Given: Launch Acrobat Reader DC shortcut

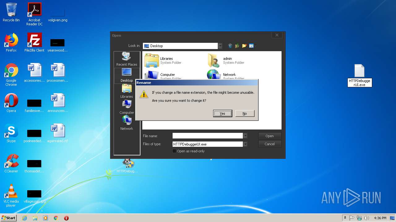Looking at the screenshot, I should click(34, 14).
